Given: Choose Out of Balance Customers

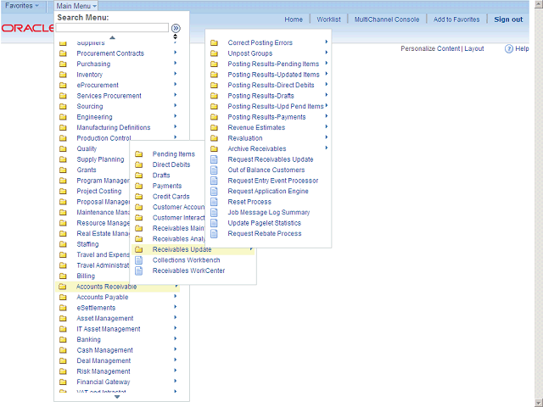Looking at the screenshot, I should coord(267,170).
